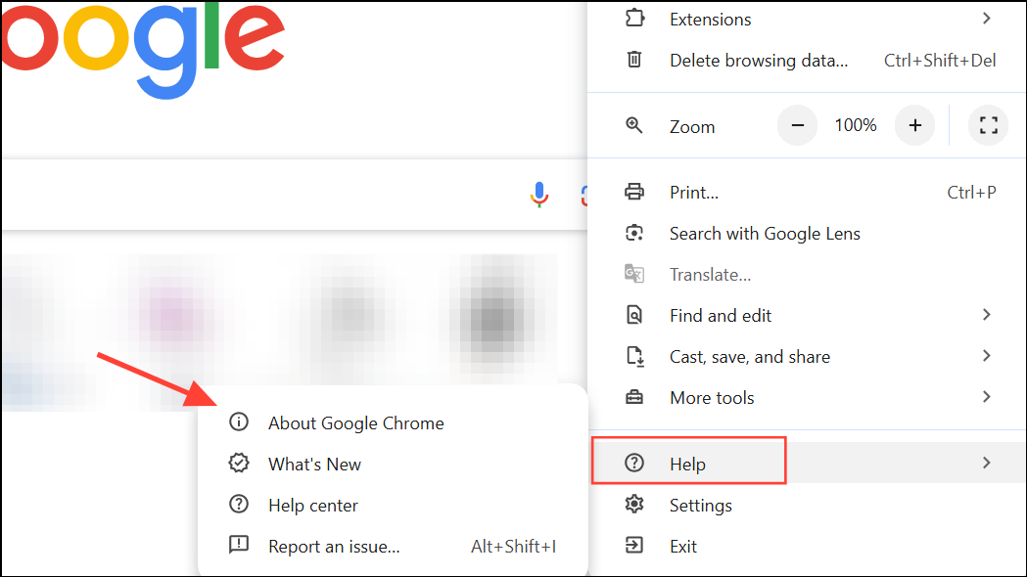Click the Extensions puzzle icon
This screenshot has height=577, width=1027.
pos(634,19)
